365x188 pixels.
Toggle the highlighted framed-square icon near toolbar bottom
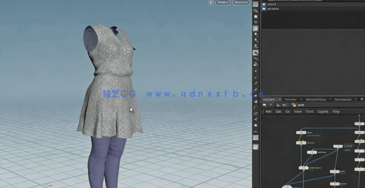click(256, 138)
